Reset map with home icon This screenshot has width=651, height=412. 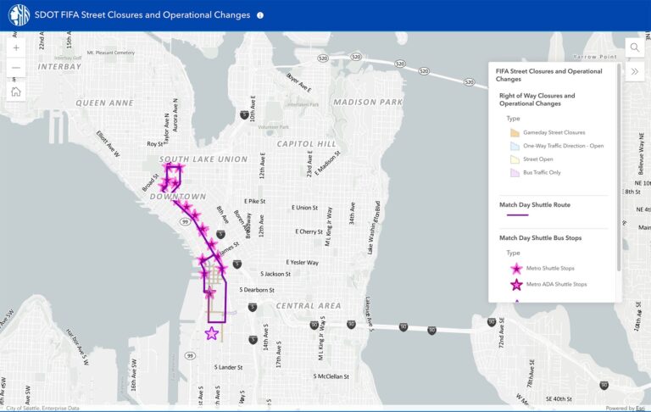coord(16,92)
